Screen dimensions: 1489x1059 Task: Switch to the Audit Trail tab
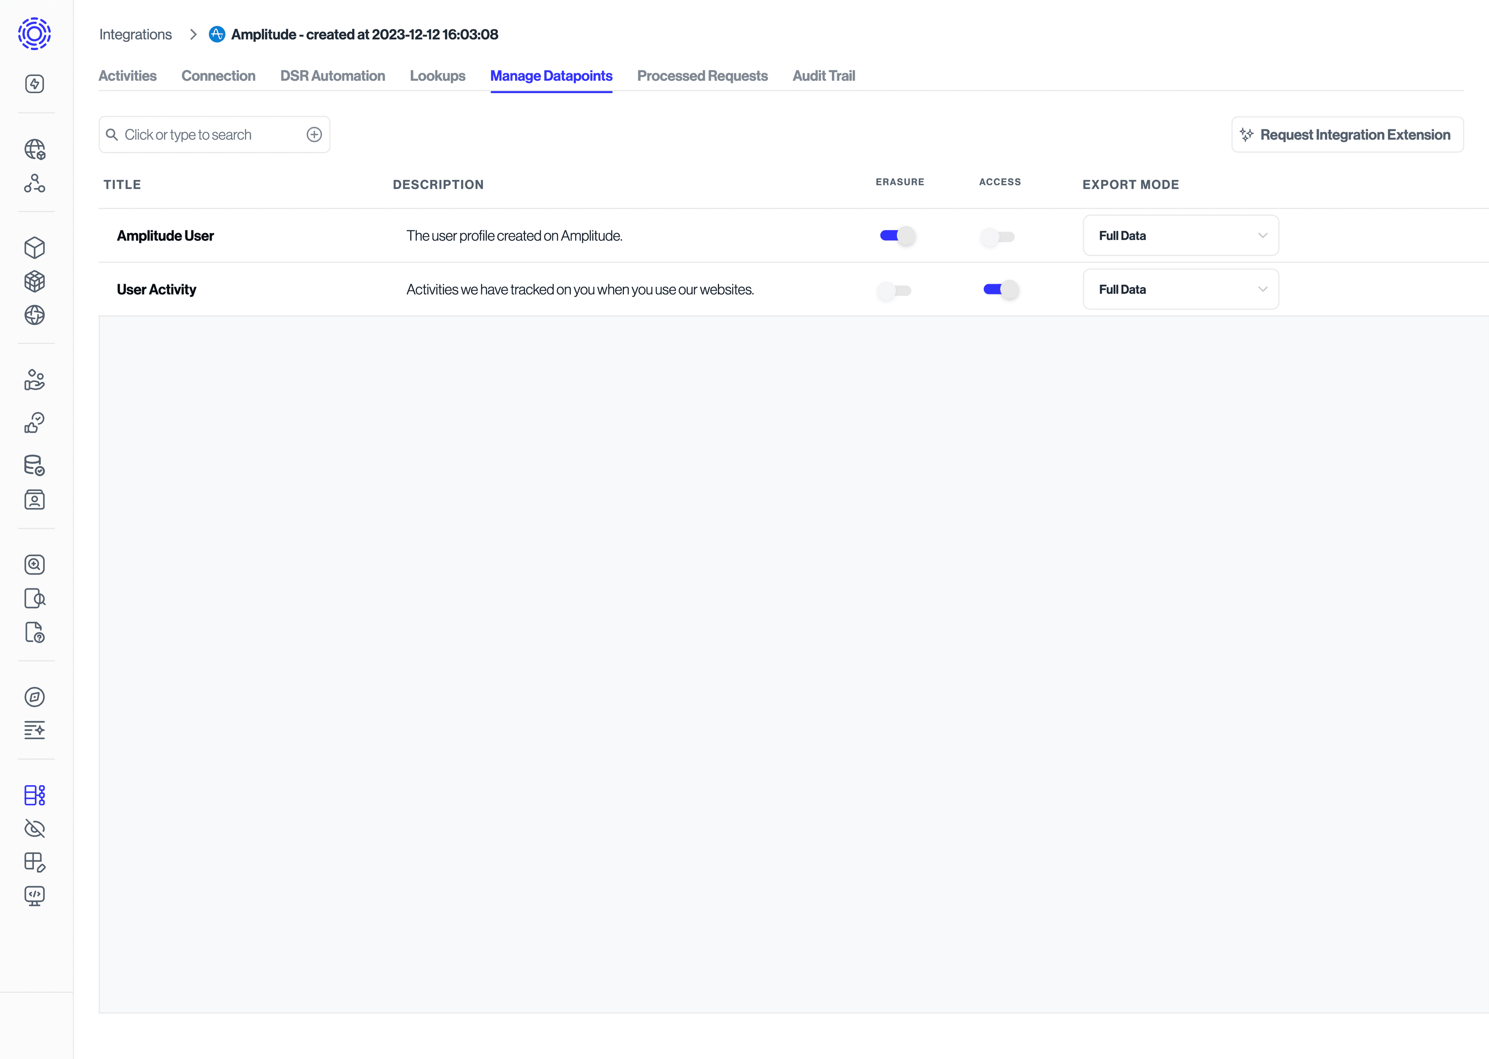click(x=823, y=76)
